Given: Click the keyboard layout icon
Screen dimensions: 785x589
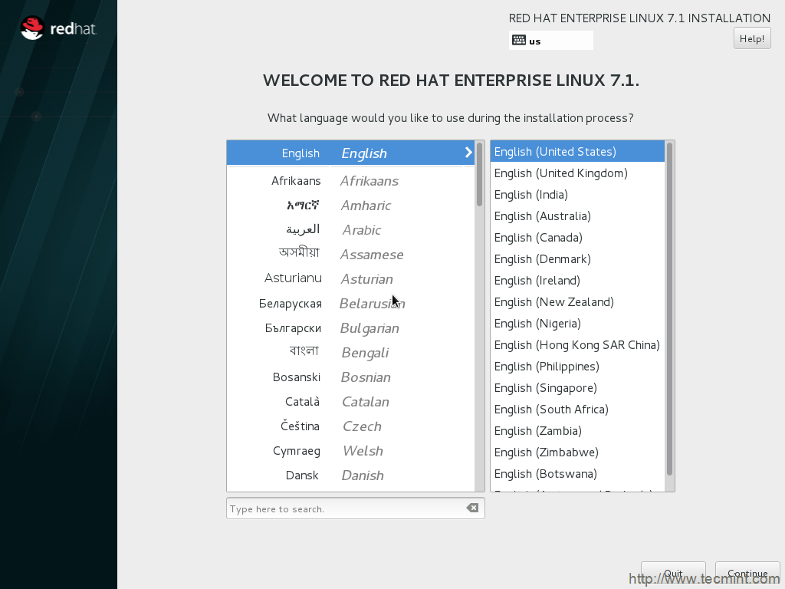Looking at the screenshot, I should click(519, 40).
